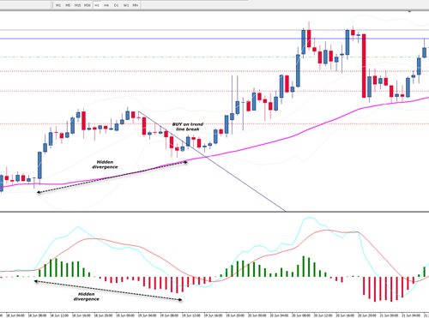Viewport: 429px width, 318px height.
Task: Switch chart to D1 timeframe
Action: 116,5
